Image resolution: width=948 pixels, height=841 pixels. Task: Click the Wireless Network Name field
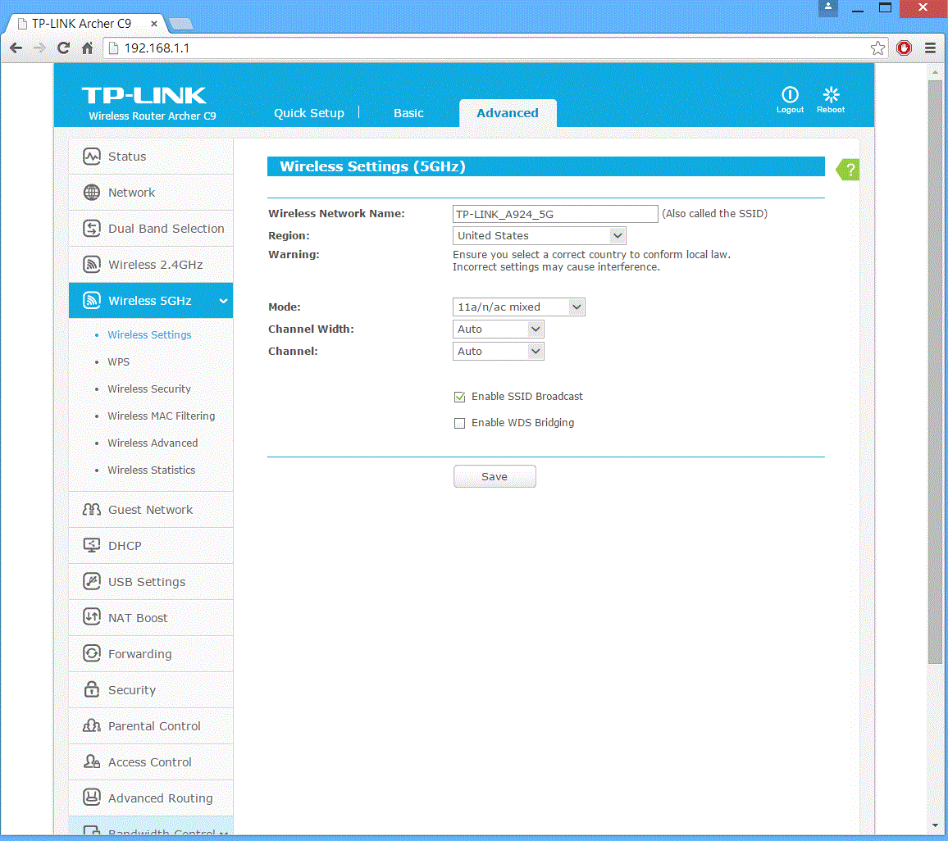click(555, 214)
